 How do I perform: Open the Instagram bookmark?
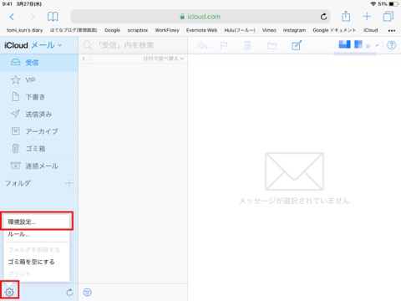click(294, 30)
